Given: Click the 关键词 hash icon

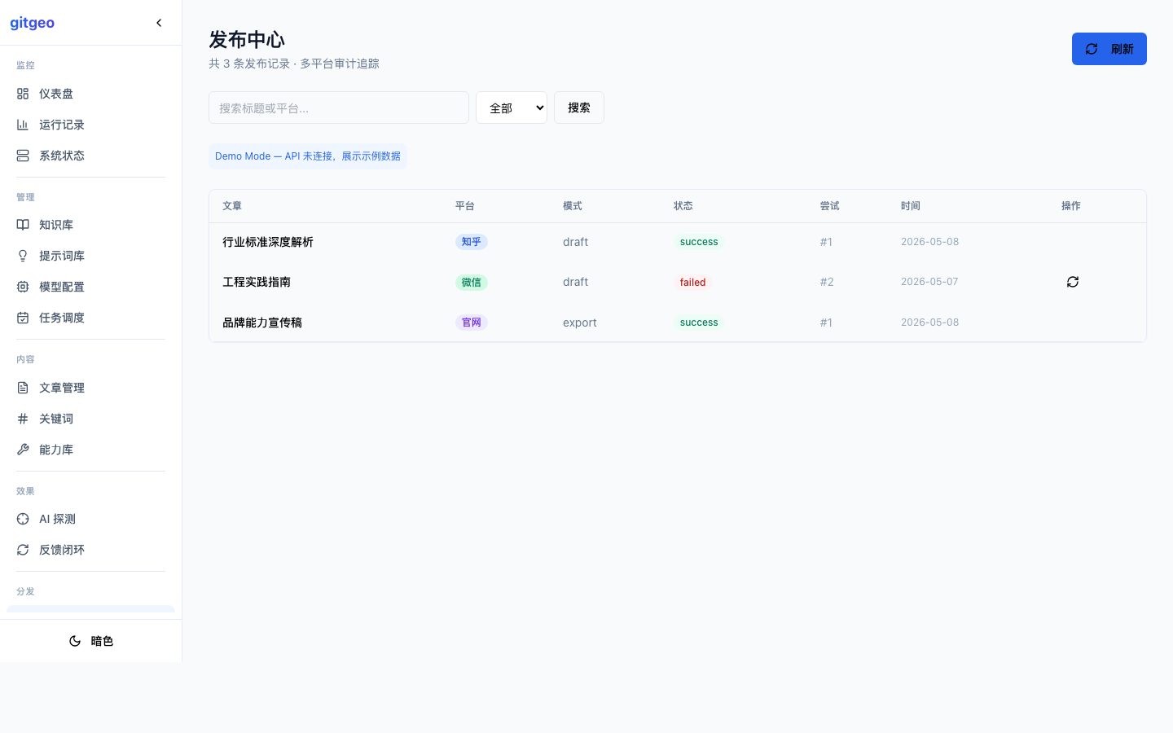Looking at the screenshot, I should [23, 419].
